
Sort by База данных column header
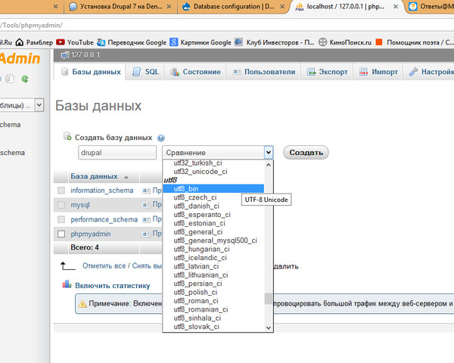click(x=94, y=176)
